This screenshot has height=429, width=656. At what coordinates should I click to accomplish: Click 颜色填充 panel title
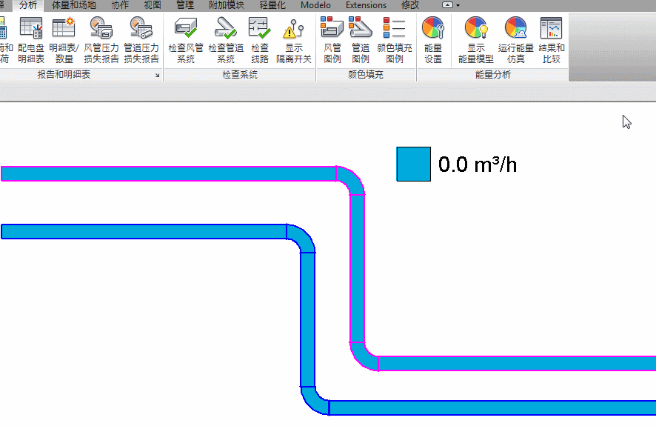tap(366, 75)
